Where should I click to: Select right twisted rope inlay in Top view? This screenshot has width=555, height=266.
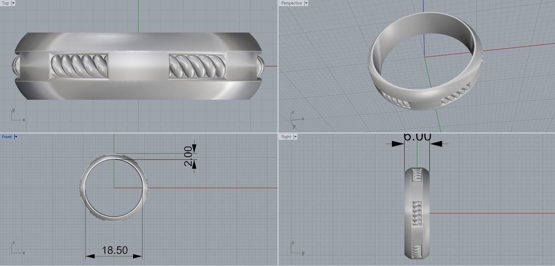point(197,66)
